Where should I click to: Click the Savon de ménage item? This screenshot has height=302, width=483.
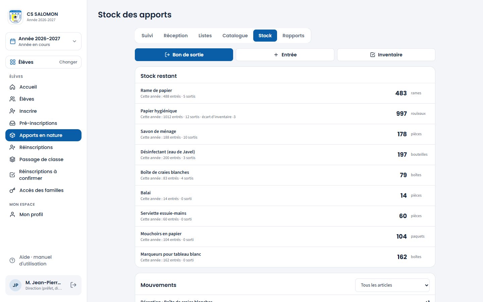point(285,134)
